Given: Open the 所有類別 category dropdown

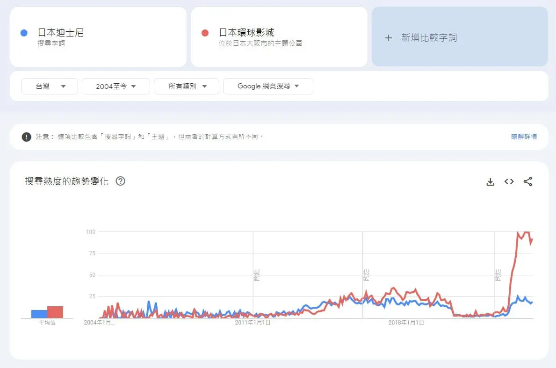Looking at the screenshot, I should click(x=187, y=86).
